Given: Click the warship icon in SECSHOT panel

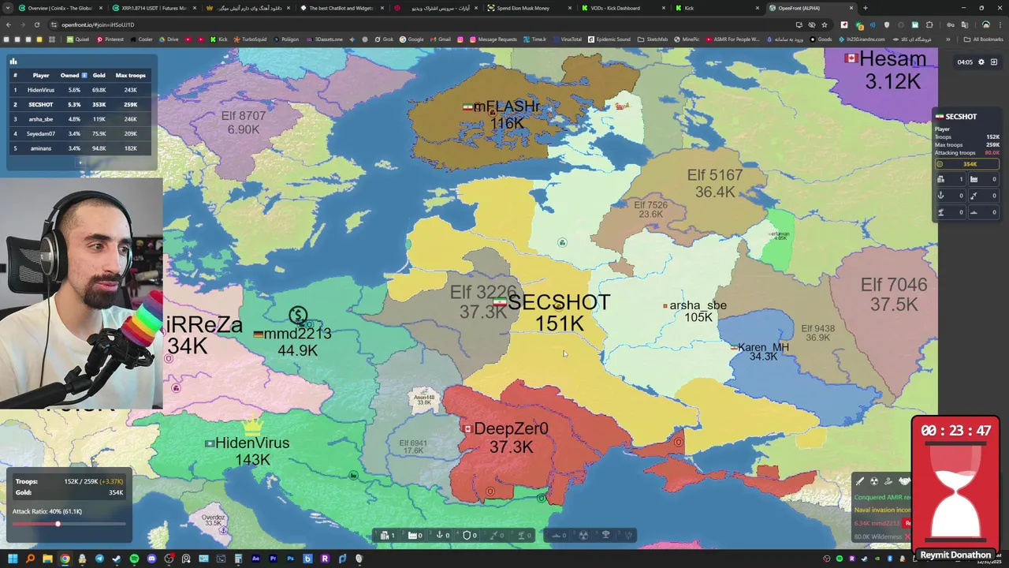Looking at the screenshot, I should [x=974, y=212].
